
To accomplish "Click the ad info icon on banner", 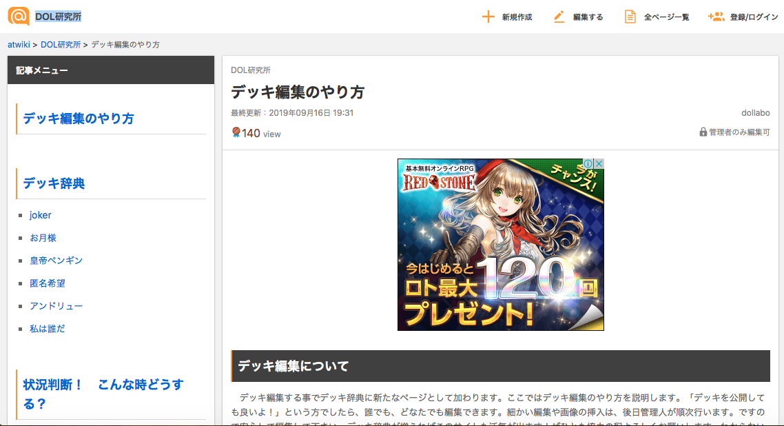I will (588, 163).
